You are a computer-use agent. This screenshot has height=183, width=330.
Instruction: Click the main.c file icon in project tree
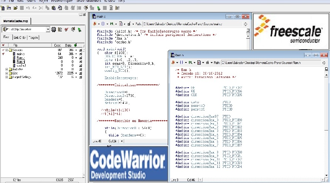coord(14,54)
